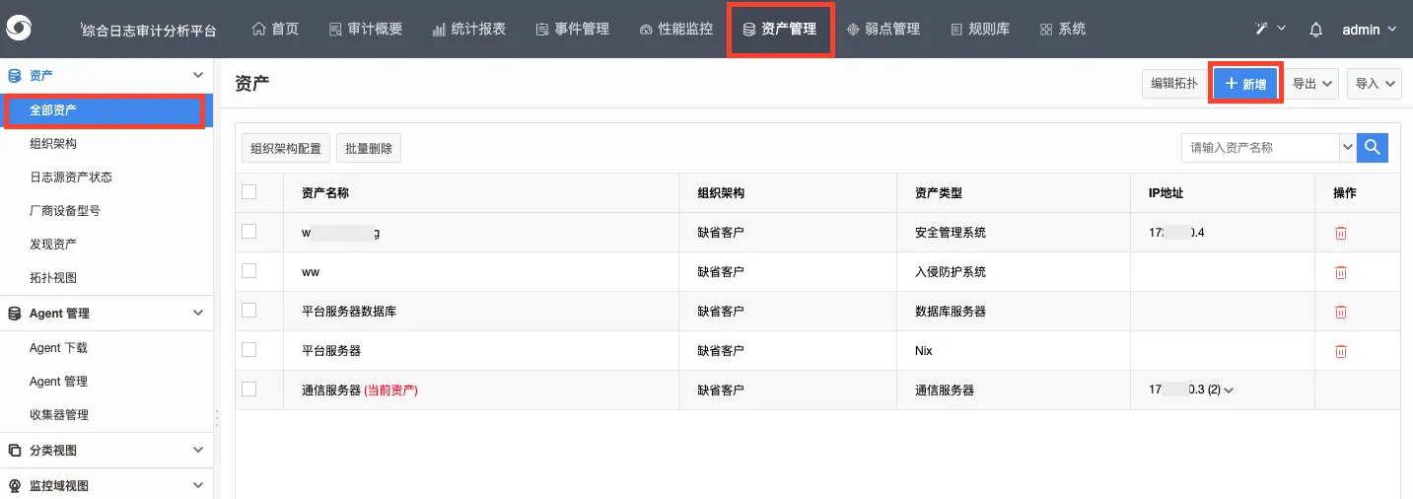Select the 通信服务器 row checkbox
Viewport: 1413px width, 499px height.
pyautogui.click(x=248, y=390)
